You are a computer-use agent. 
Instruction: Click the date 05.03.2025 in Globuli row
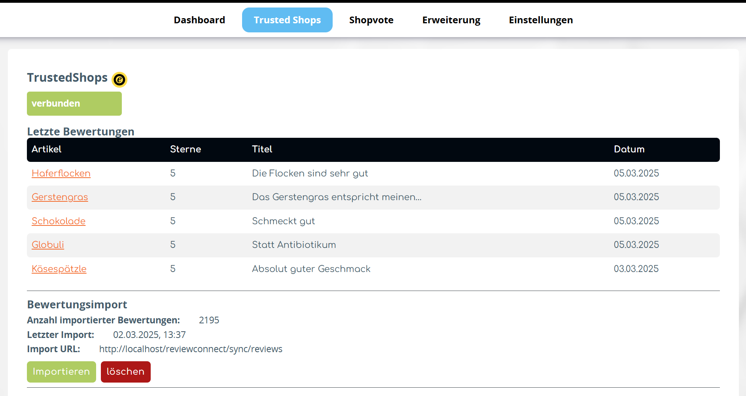(636, 245)
